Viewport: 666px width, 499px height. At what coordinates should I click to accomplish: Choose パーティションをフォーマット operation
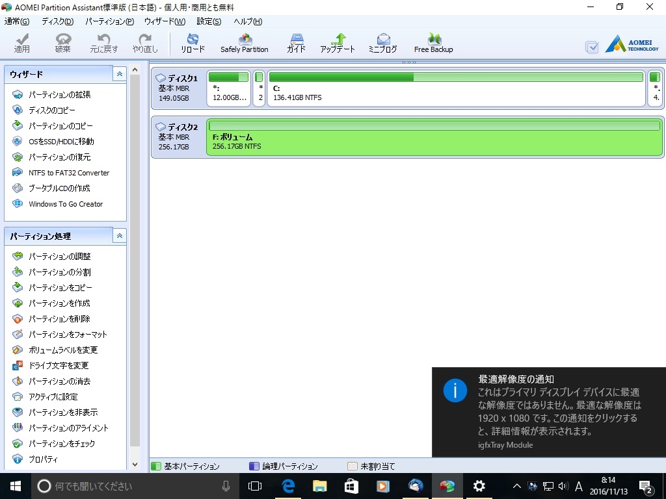pyautogui.click(x=59, y=335)
